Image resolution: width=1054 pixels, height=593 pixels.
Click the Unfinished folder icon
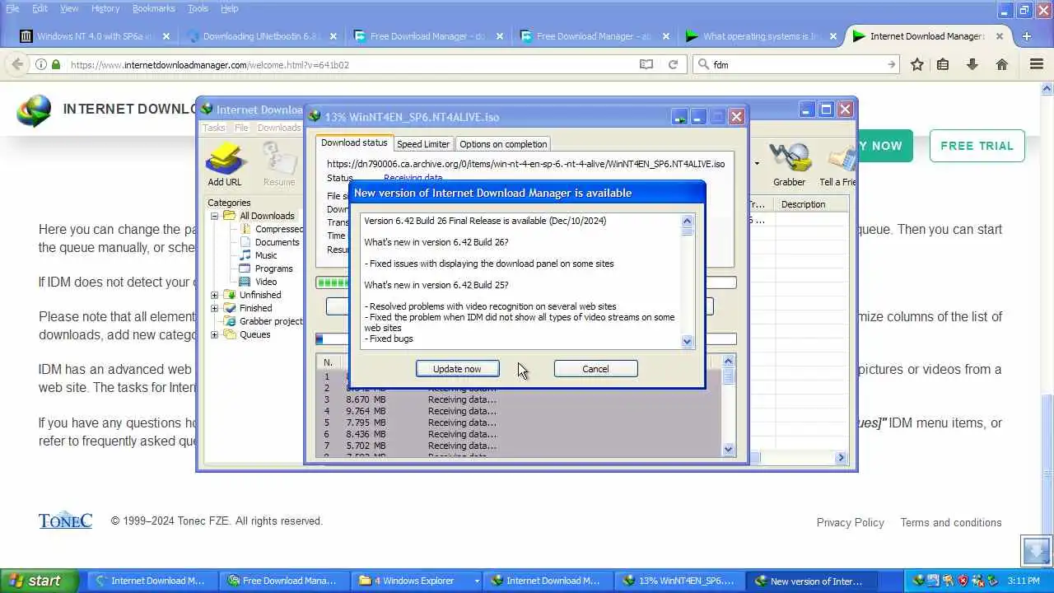(230, 295)
